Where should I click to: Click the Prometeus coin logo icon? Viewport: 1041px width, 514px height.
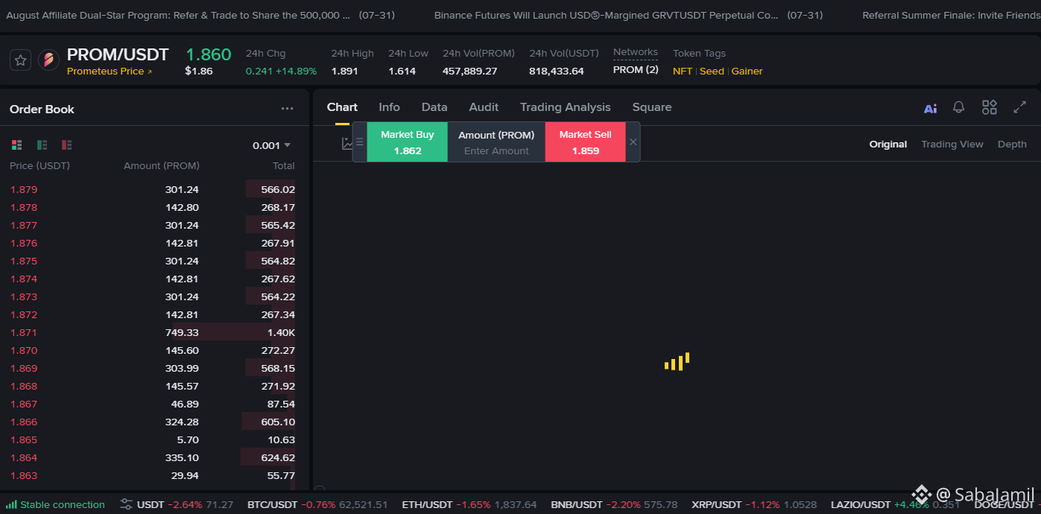(48, 60)
